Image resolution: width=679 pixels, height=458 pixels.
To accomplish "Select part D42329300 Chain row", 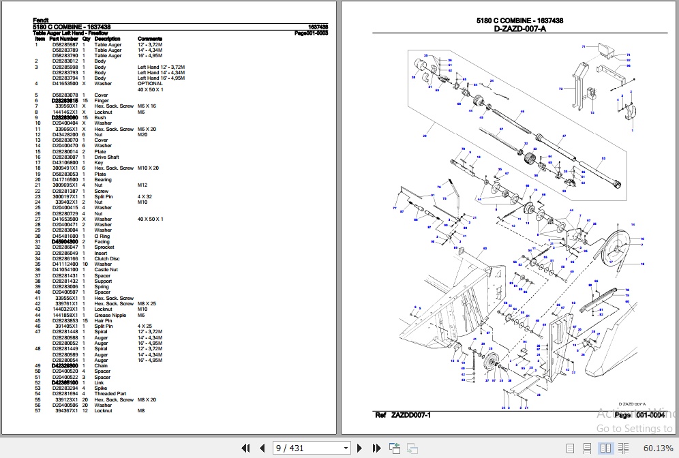I will [x=72, y=365].
